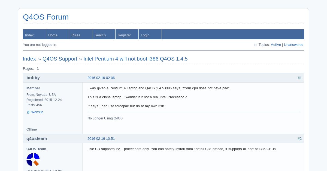Click the 'This is a clone laptop' line
The image size is (327, 171).
click(137, 97)
